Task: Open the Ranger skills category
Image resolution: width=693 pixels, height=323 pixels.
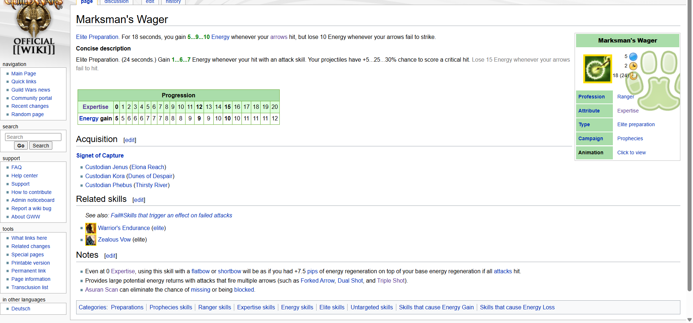Action: (x=214, y=307)
